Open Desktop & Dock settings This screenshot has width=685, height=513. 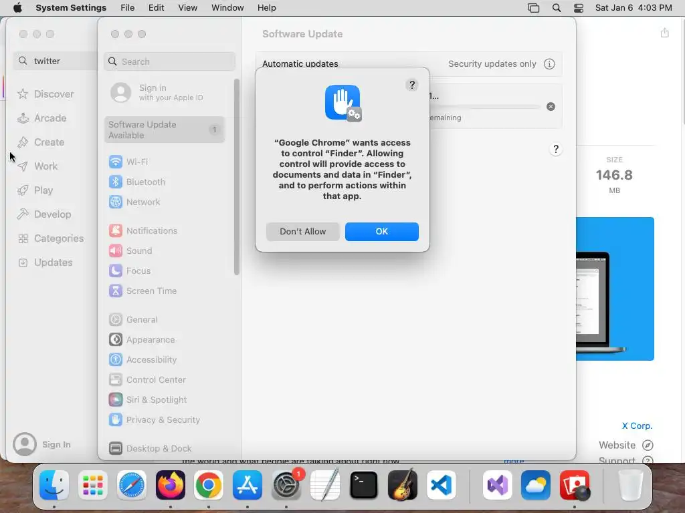tap(165, 448)
